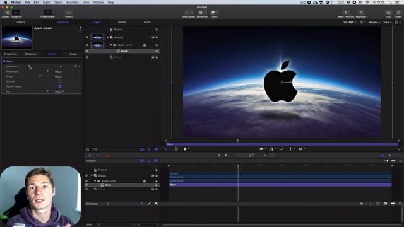Open the Render dropdown
404x227 pixels.
(x=374, y=23)
